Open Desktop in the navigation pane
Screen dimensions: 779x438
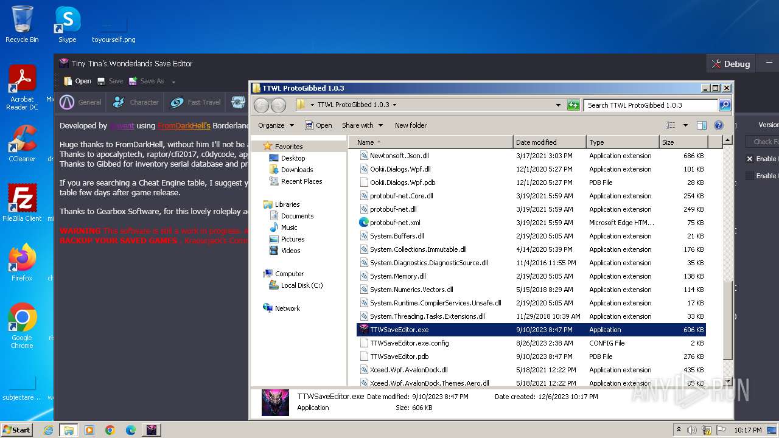point(293,158)
